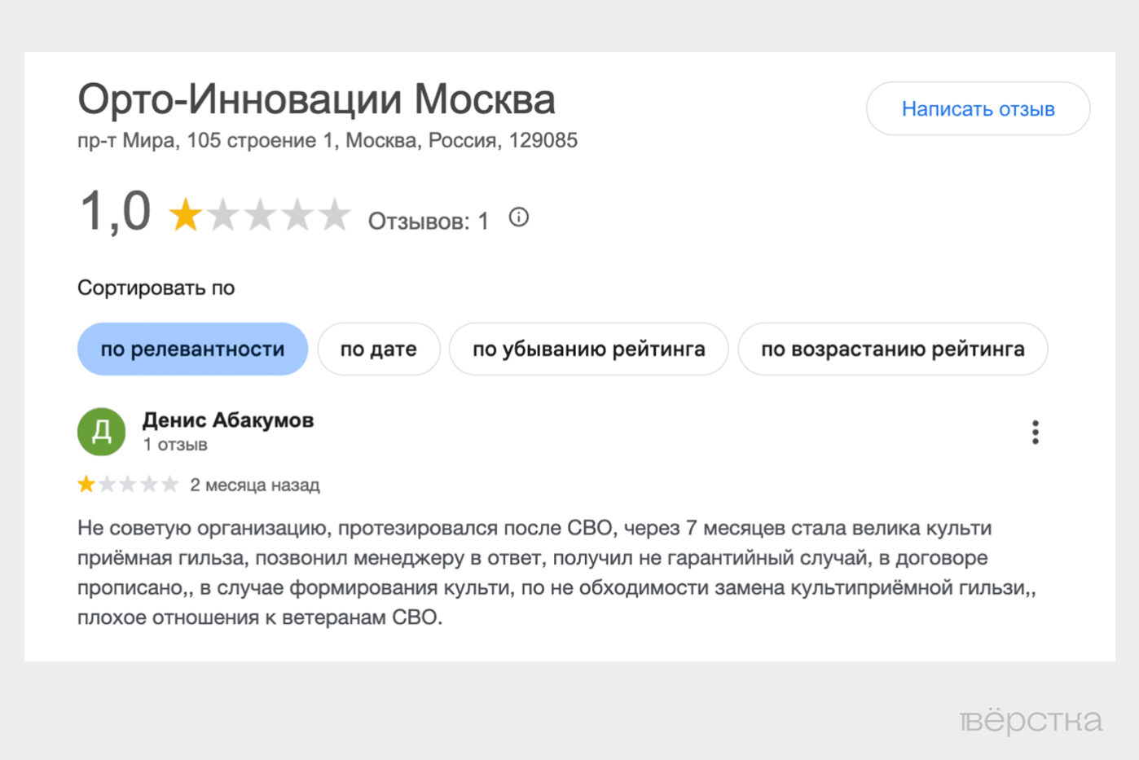Enable sorting by 'по убыванию рейтинга'
Image resolution: width=1139 pixels, height=760 pixels.
pos(588,349)
